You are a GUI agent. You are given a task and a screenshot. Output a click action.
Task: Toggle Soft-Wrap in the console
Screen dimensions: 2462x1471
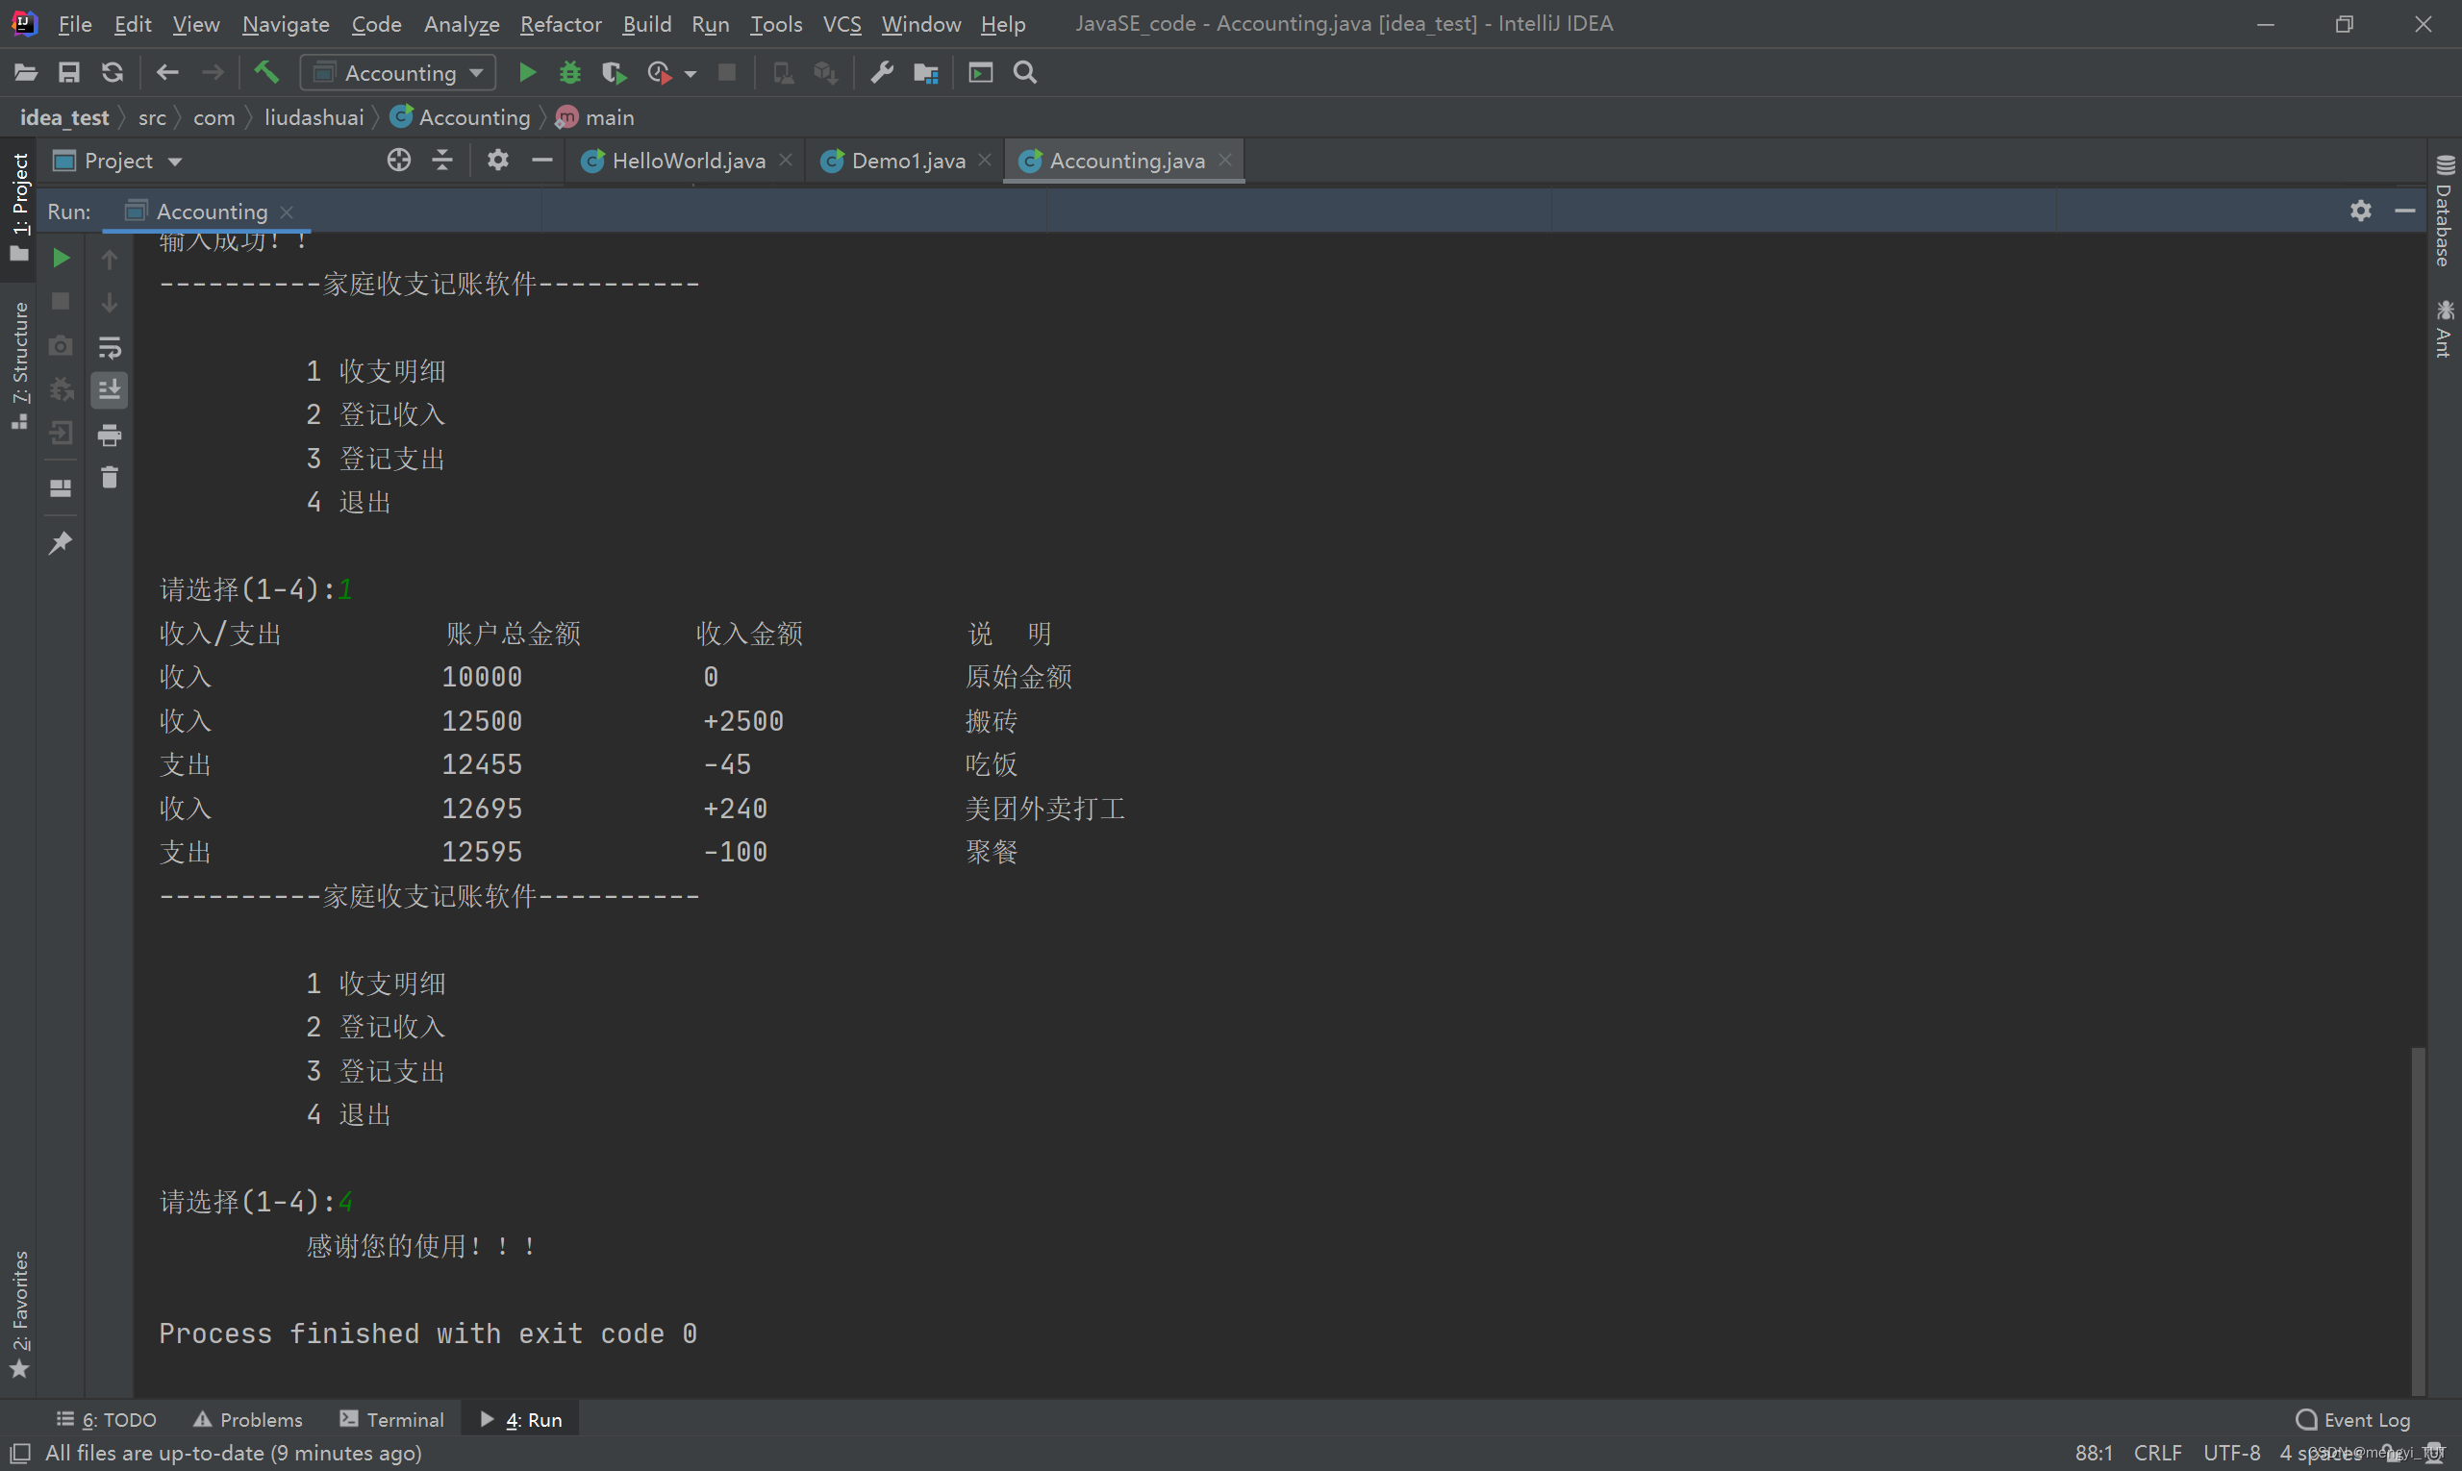(109, 347)
